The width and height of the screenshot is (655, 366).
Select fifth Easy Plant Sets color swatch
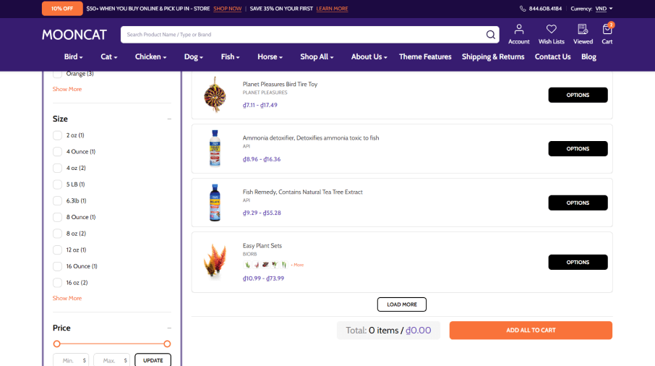283,265
